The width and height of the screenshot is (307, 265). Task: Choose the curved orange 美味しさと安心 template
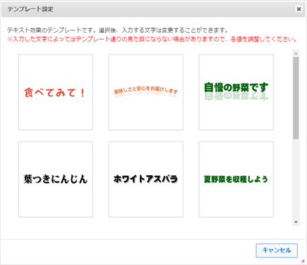point(146,93)
